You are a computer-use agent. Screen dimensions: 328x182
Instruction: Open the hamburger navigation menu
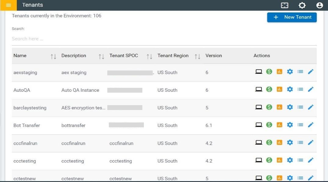8,5
